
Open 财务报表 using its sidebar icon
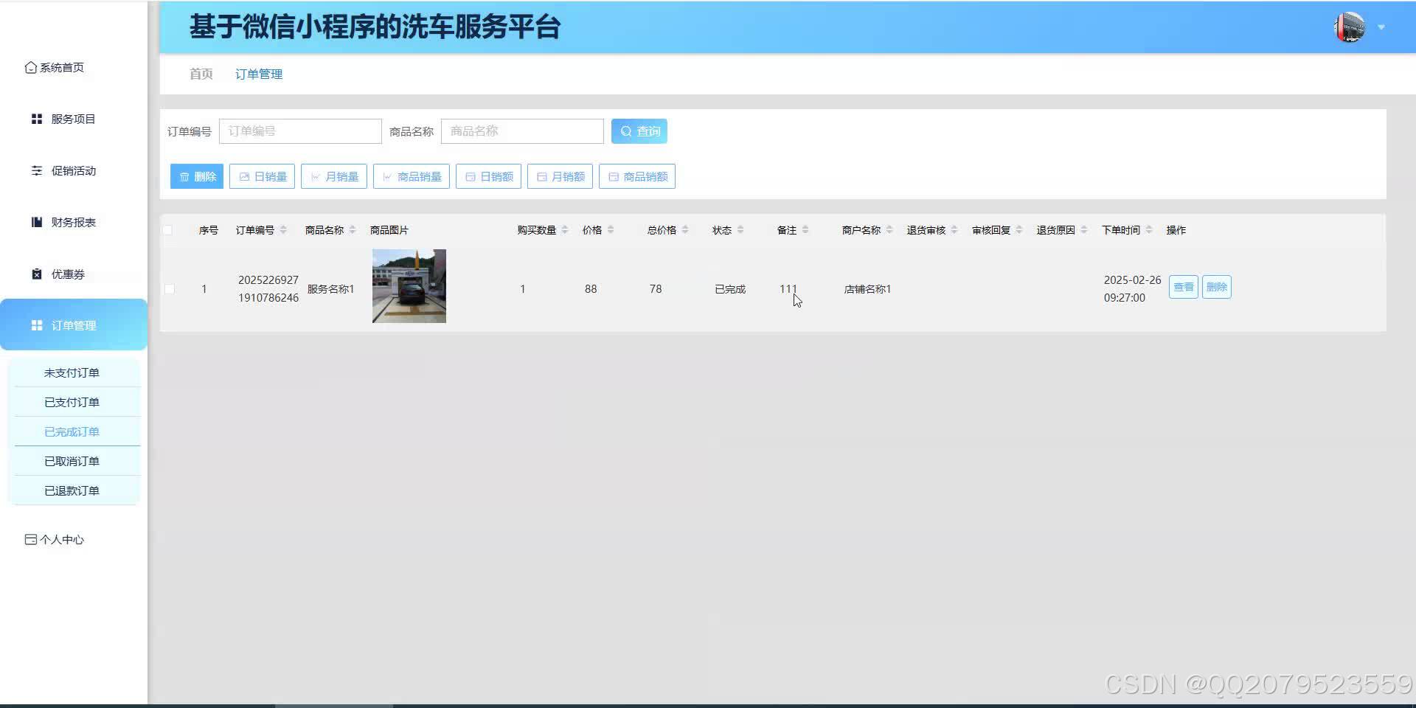click(x=36, y=222)
